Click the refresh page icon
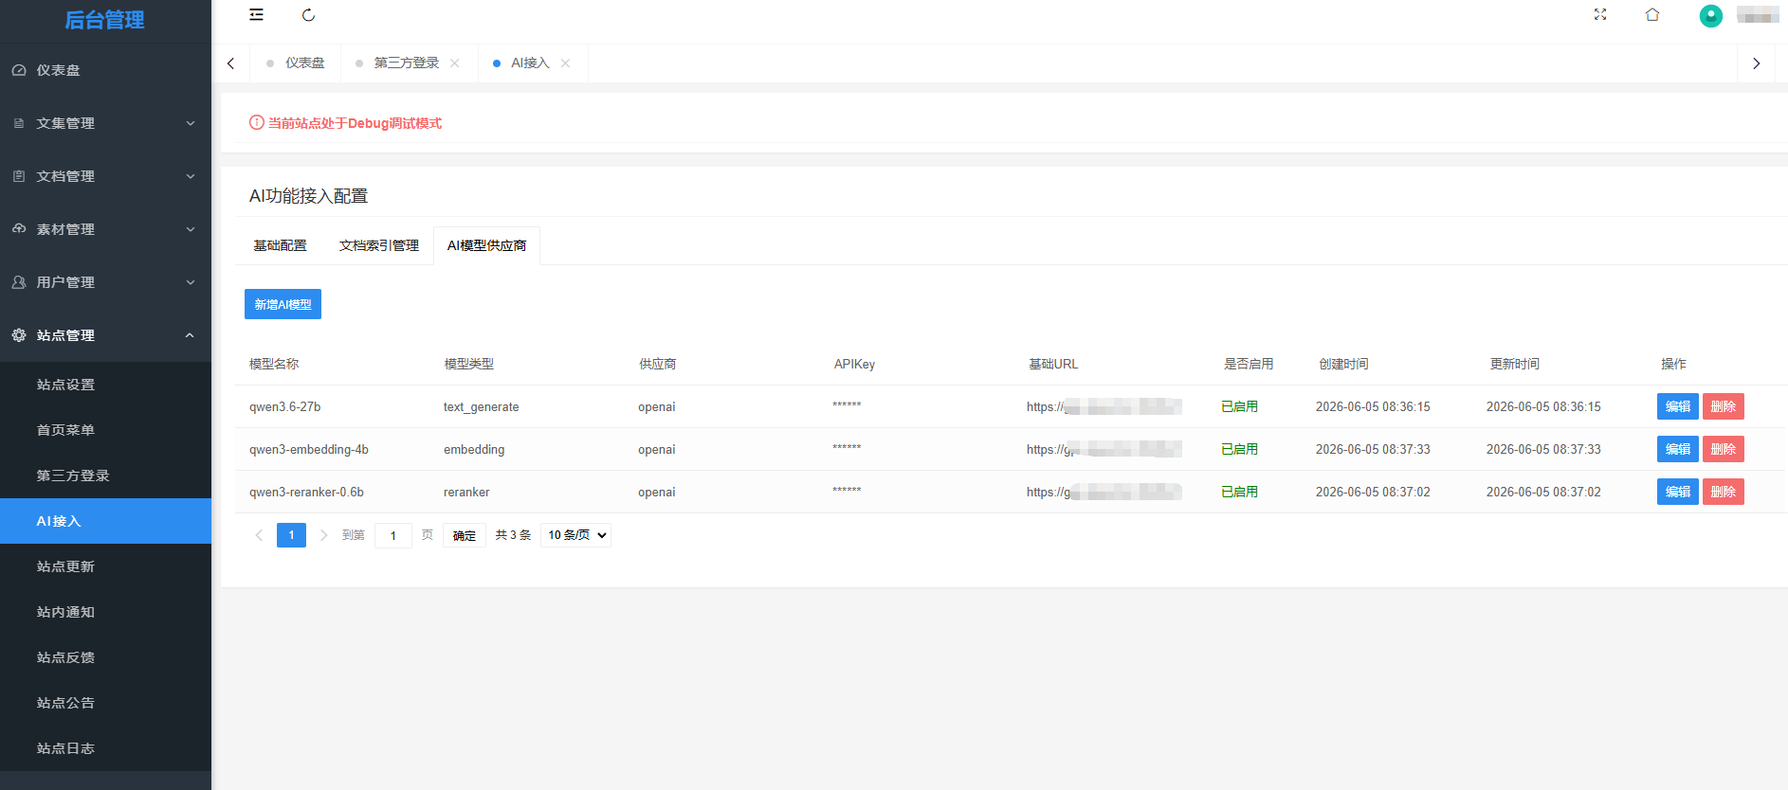The width and height of the screenshot is (1788, 790). coord(308,15)
